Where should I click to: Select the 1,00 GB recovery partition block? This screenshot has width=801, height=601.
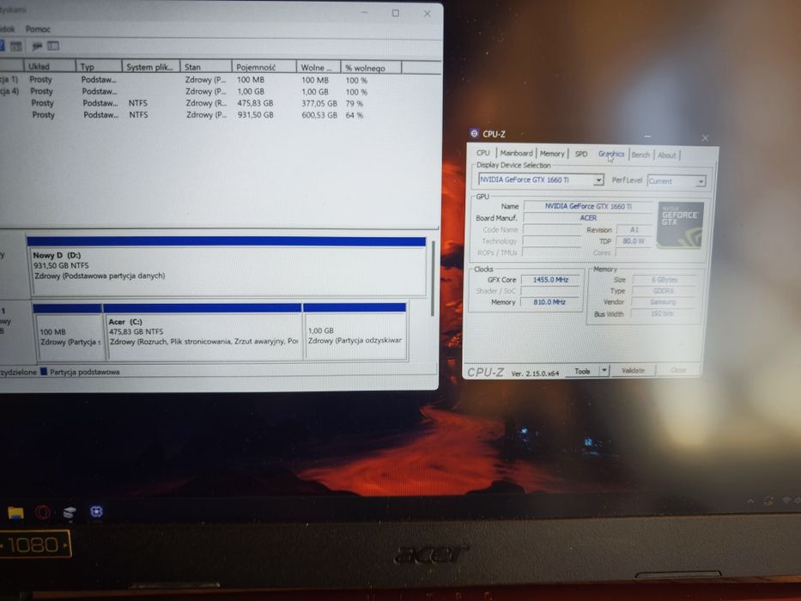355,332
